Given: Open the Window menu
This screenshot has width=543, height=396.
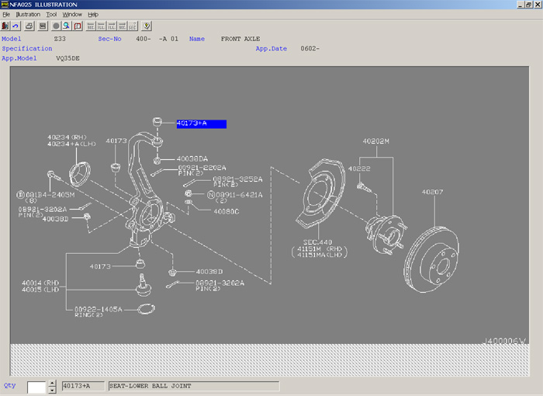Looking at the screenshot, I should coord(72,14).
